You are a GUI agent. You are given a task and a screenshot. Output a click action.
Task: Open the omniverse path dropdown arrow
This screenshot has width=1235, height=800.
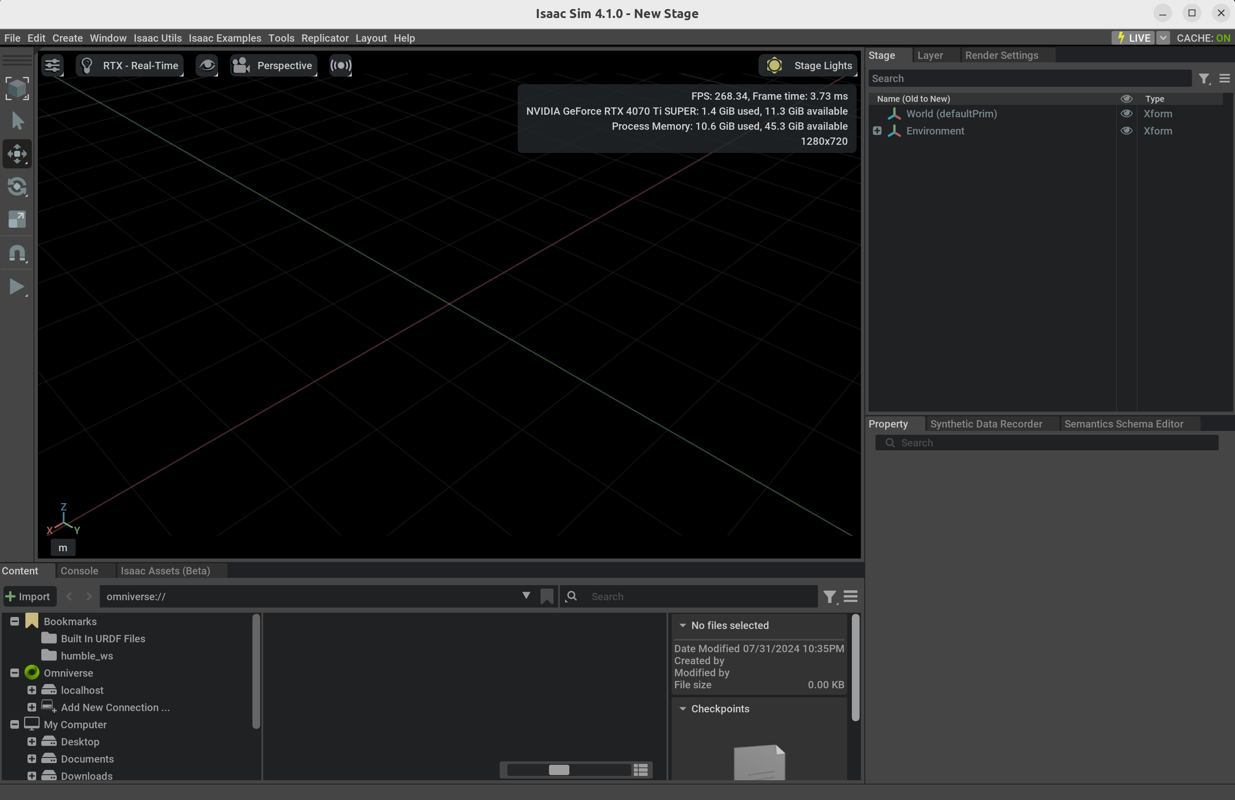pyautogui.click(x=525, y=596)
